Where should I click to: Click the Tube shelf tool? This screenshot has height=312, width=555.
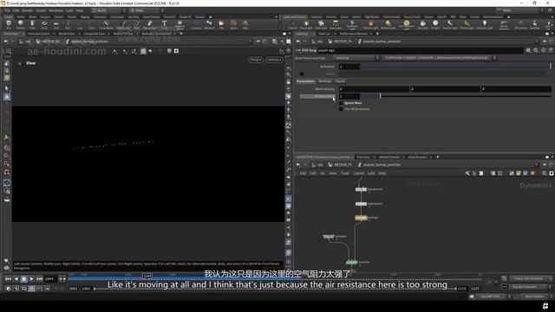coord(32,24)
